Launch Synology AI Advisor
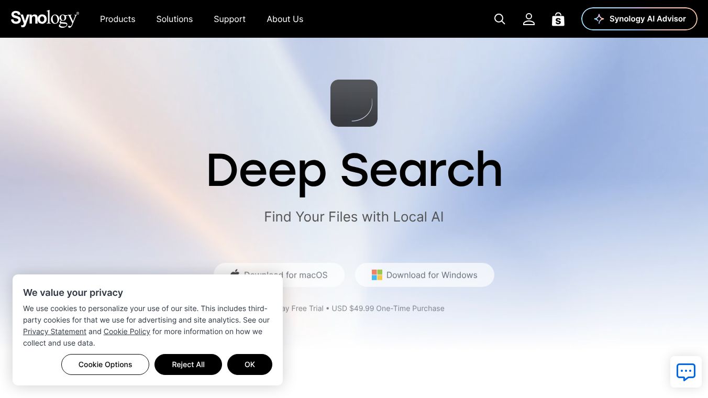708x398 pixels. pyautogui.click(x=639, y=19)
